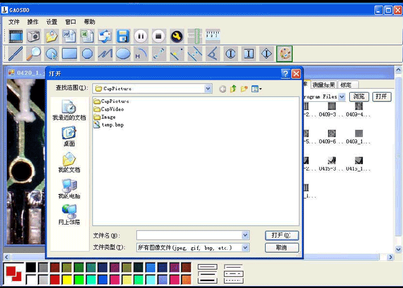
Task: Select the polyline zigzag tool
Action: 105,54
